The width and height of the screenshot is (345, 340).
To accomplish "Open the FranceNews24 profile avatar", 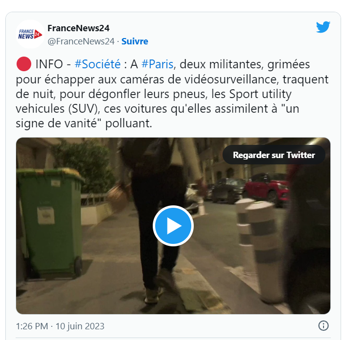I will (x=30, y=34).
